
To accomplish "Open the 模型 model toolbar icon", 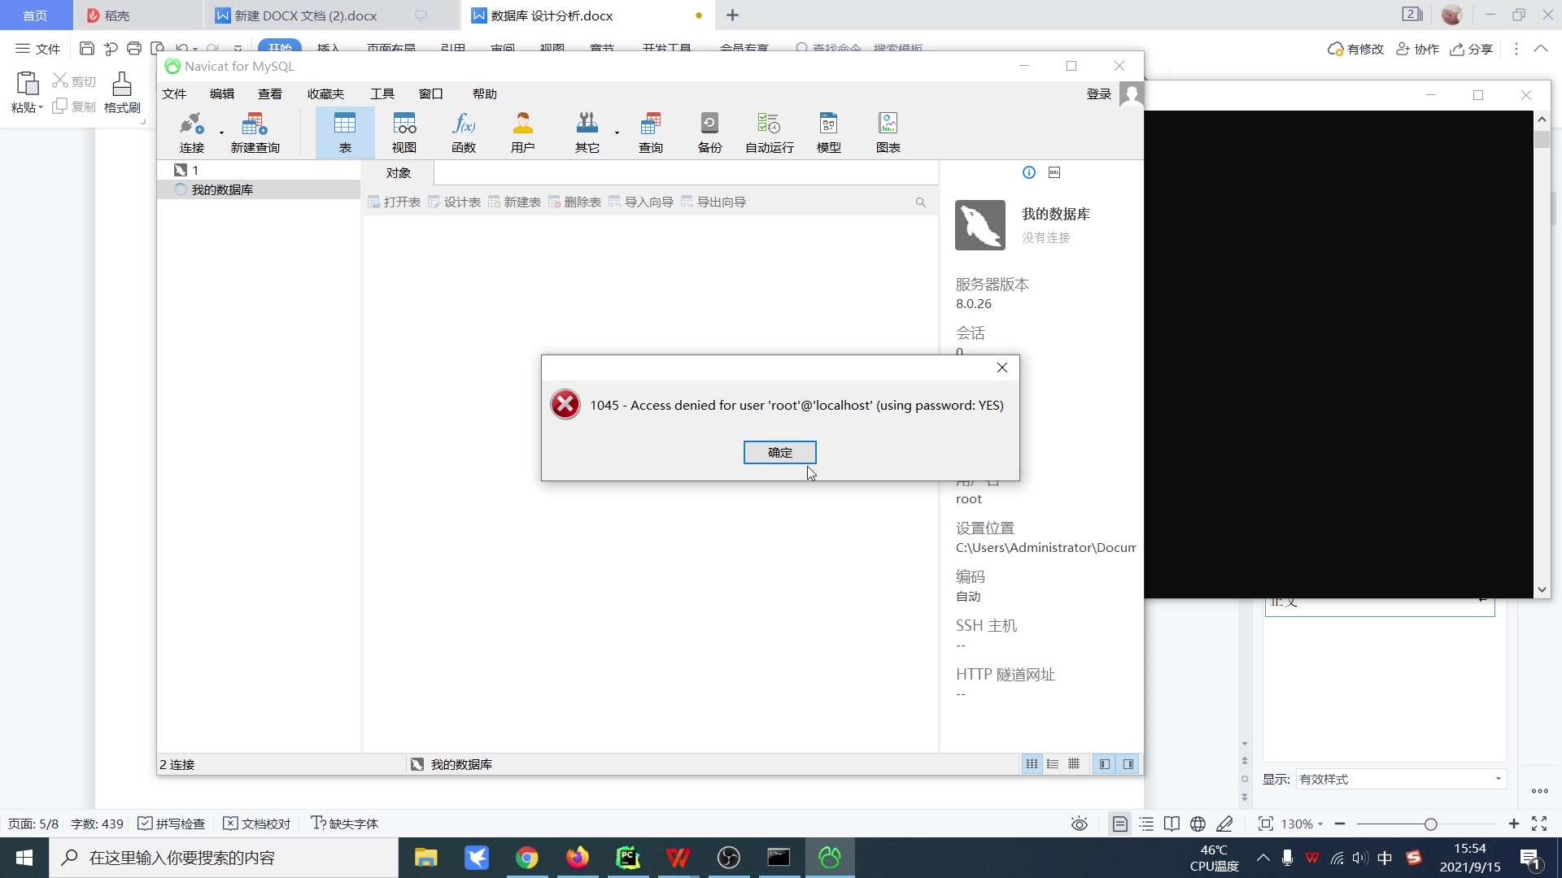I will (x=829, y=133).
